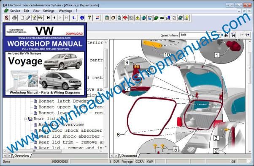Screen dimensions: 254x166
Task: Click the CCRA status bar entry
Action: [140, 161]
